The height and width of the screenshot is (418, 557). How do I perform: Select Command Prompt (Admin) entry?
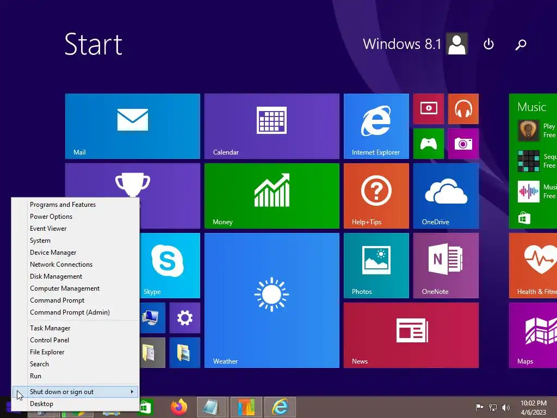tap(75, 312)
